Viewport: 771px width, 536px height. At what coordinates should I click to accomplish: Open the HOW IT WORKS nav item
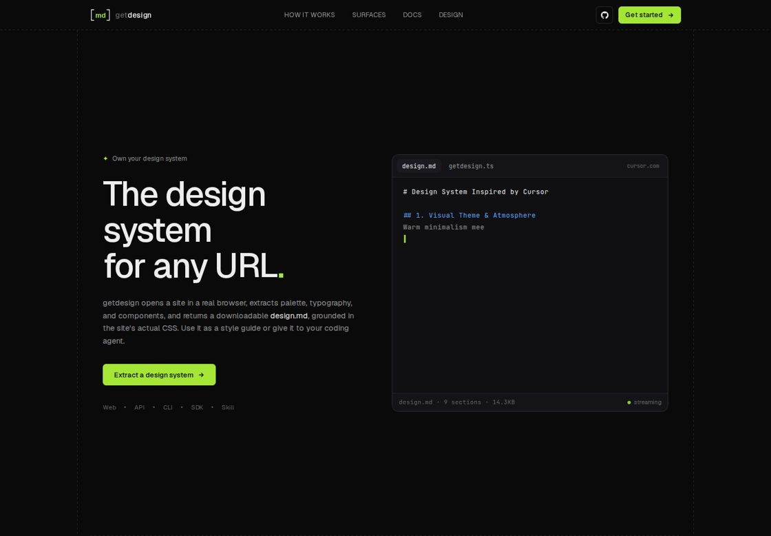309,14
